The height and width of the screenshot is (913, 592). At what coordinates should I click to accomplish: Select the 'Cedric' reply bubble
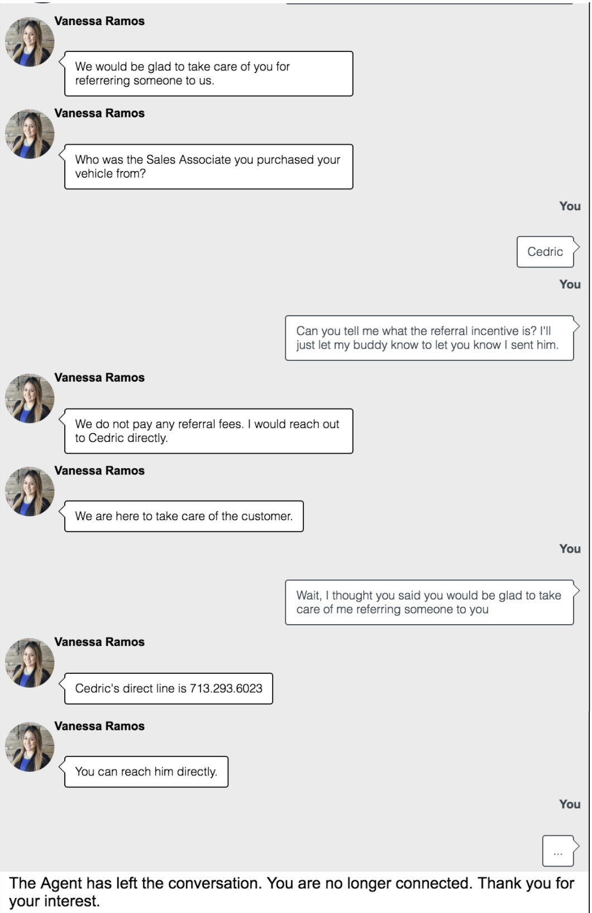(x=545, y=251)
